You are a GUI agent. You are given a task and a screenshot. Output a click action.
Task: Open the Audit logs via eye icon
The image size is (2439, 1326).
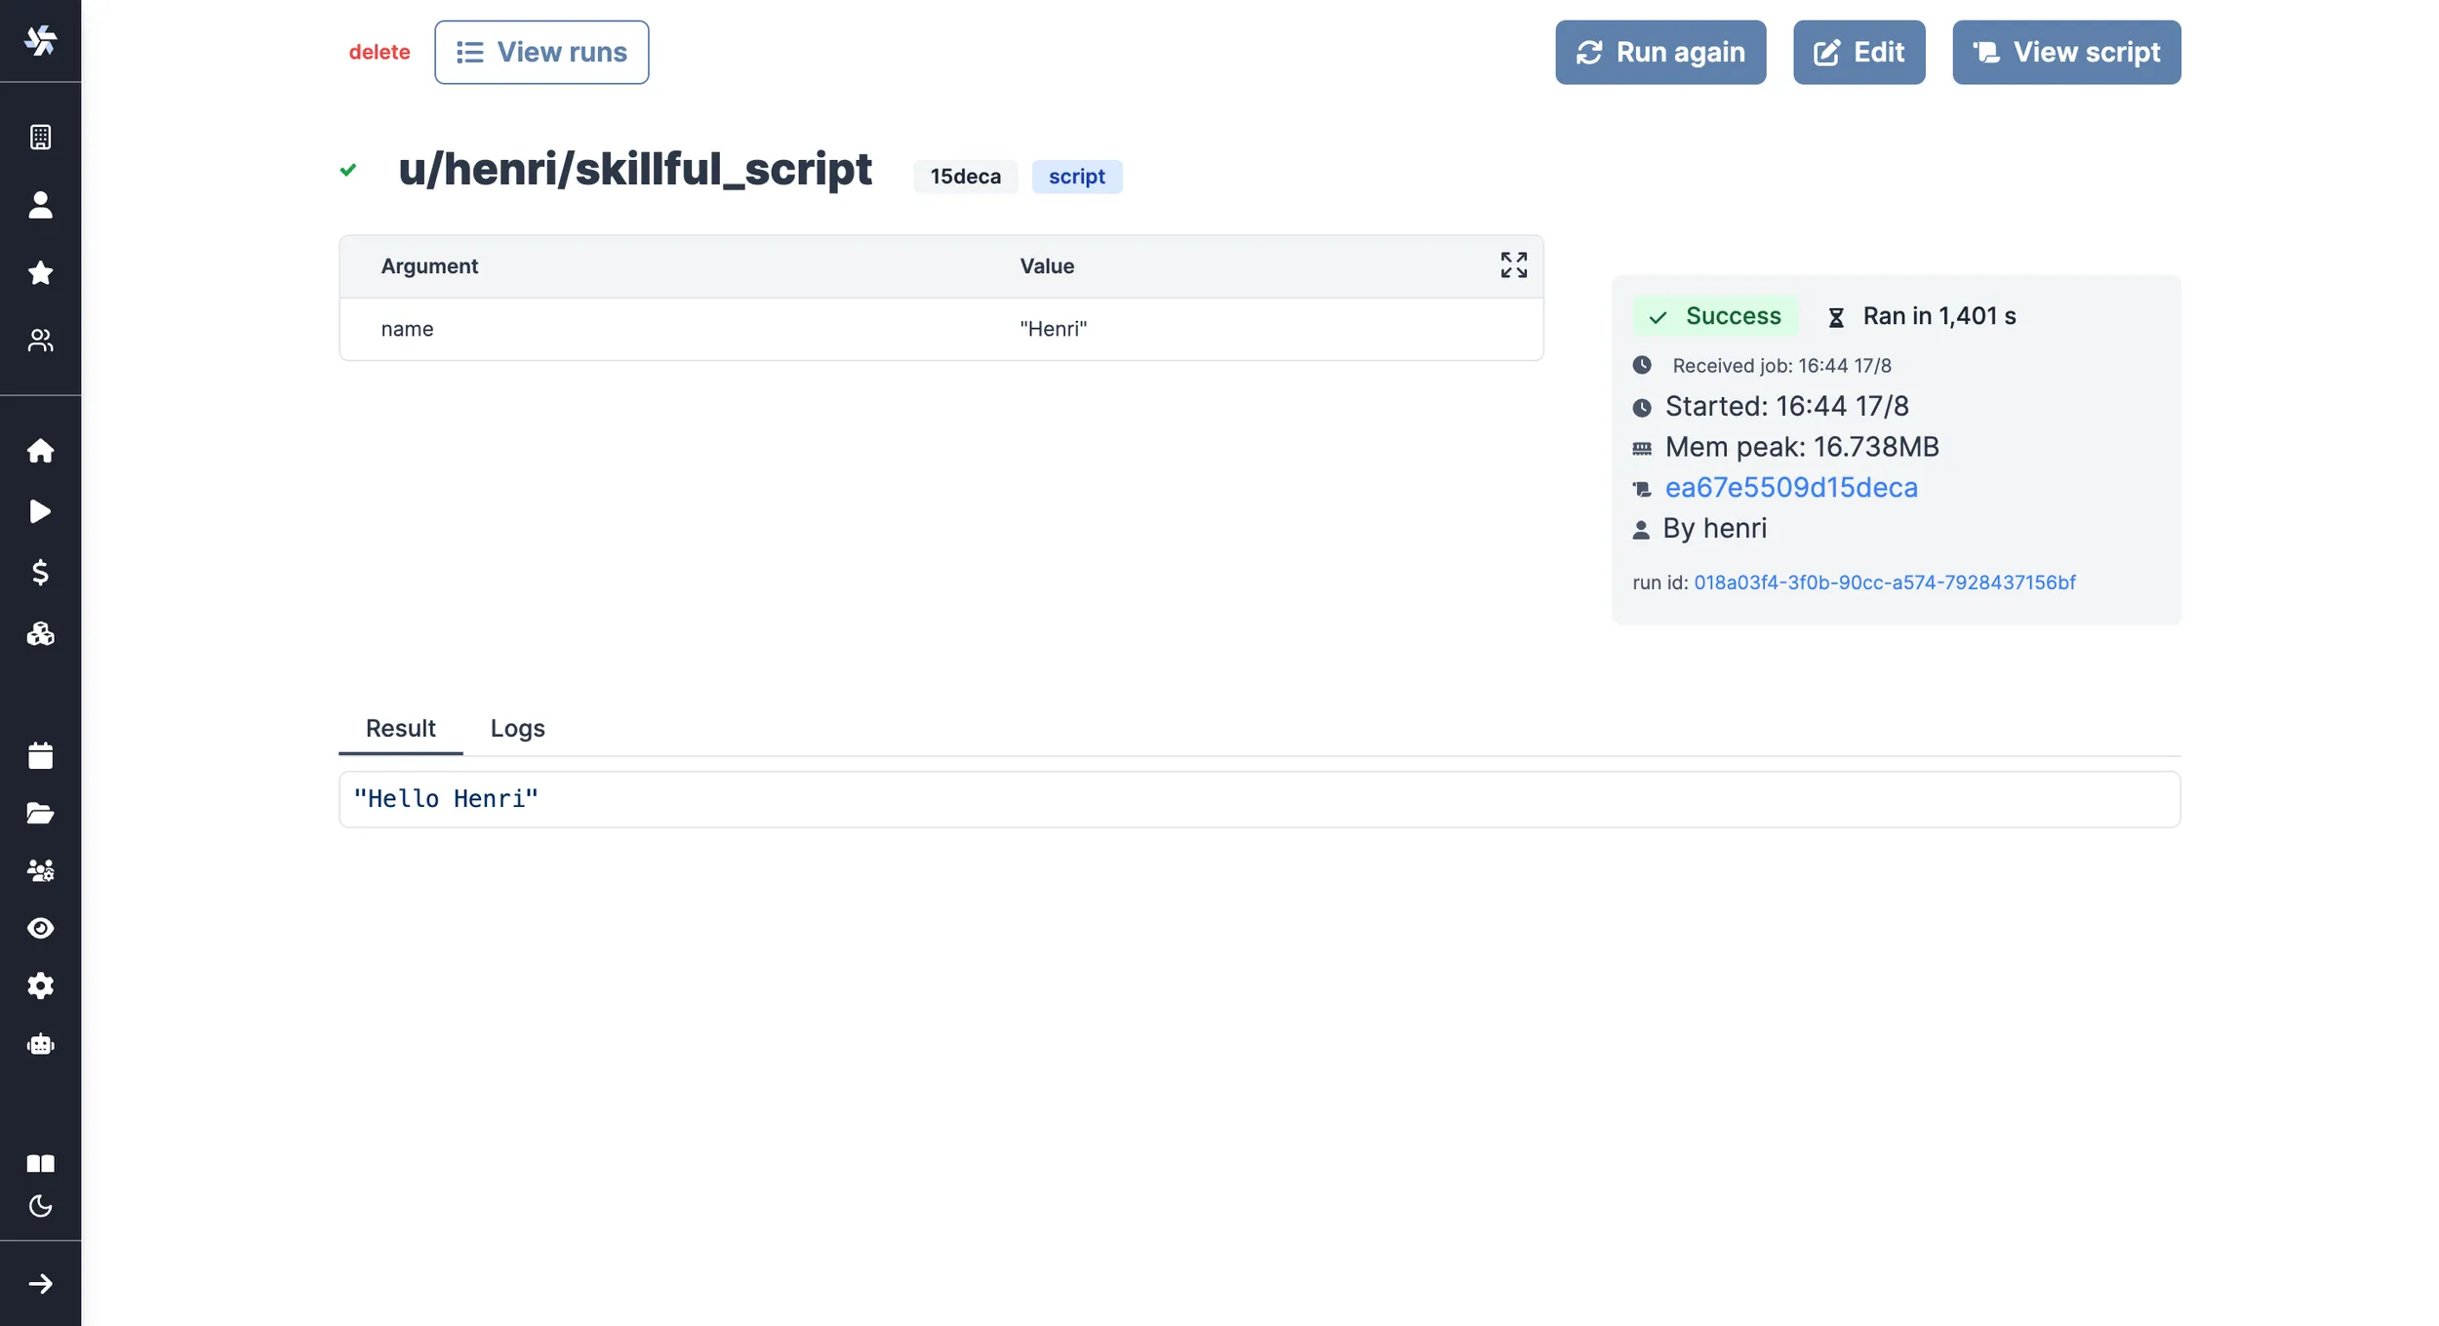pos(41,928)
